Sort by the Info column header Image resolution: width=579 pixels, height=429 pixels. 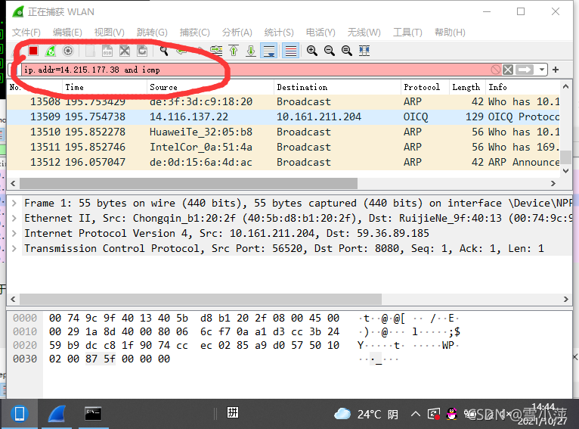coord(523,87)
